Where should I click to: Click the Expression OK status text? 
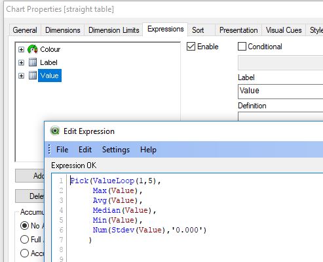point(73,165)
